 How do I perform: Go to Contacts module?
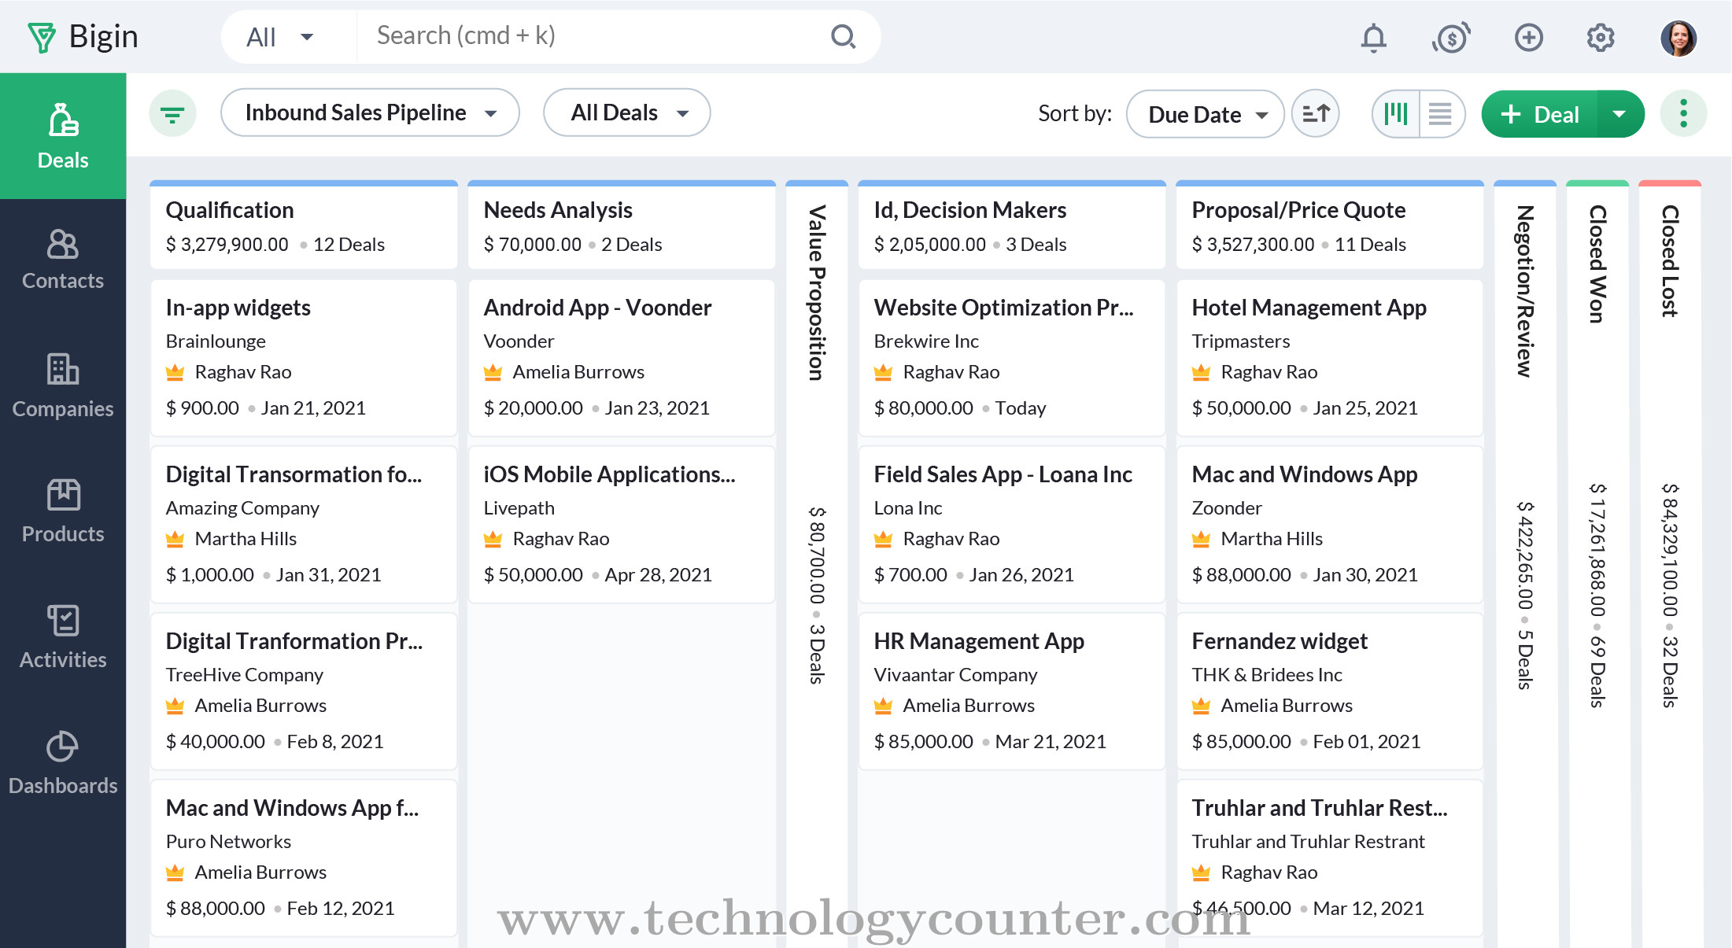click(63, 260)
